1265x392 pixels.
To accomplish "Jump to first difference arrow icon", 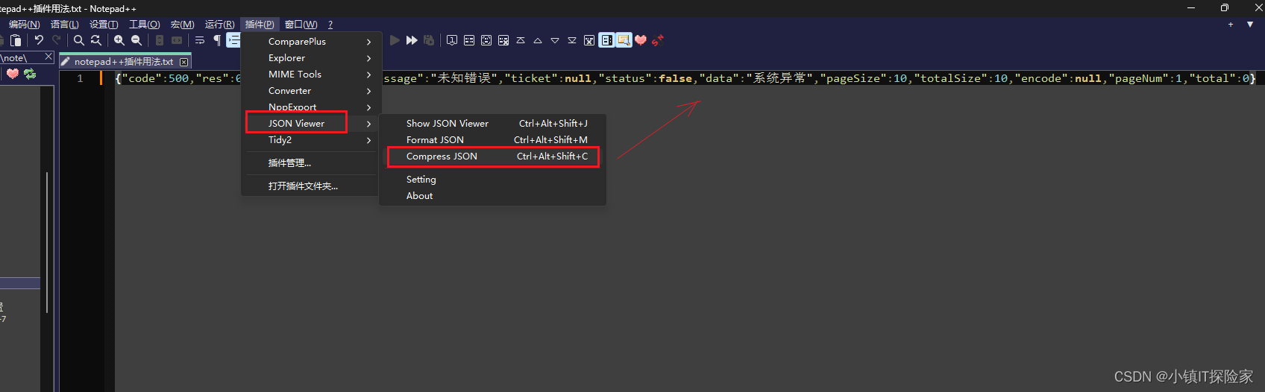I will pyautogui.click(x=521, y=40).
